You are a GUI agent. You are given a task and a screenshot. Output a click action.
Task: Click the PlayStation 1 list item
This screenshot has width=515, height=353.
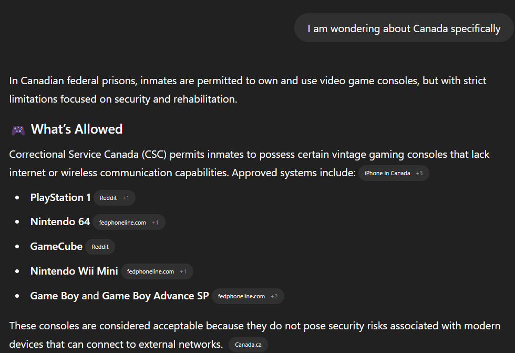tap(60, 197)
